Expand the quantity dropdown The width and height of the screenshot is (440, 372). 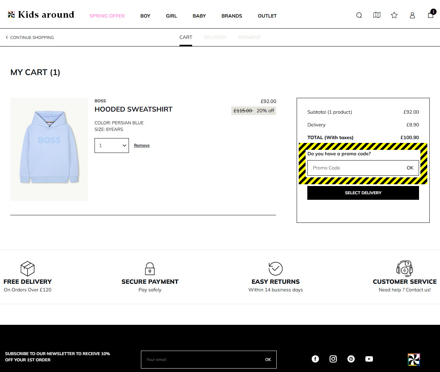[112, 145]
